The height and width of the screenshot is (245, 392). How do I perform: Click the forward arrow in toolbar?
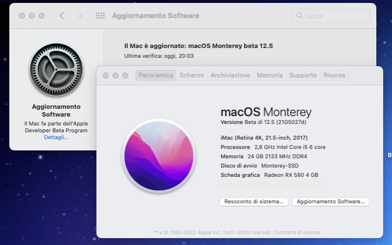click(80, 16)
